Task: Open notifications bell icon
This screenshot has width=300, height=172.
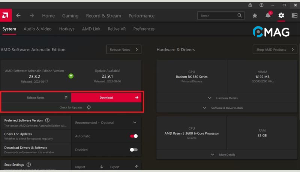Action: coord(268,16)
